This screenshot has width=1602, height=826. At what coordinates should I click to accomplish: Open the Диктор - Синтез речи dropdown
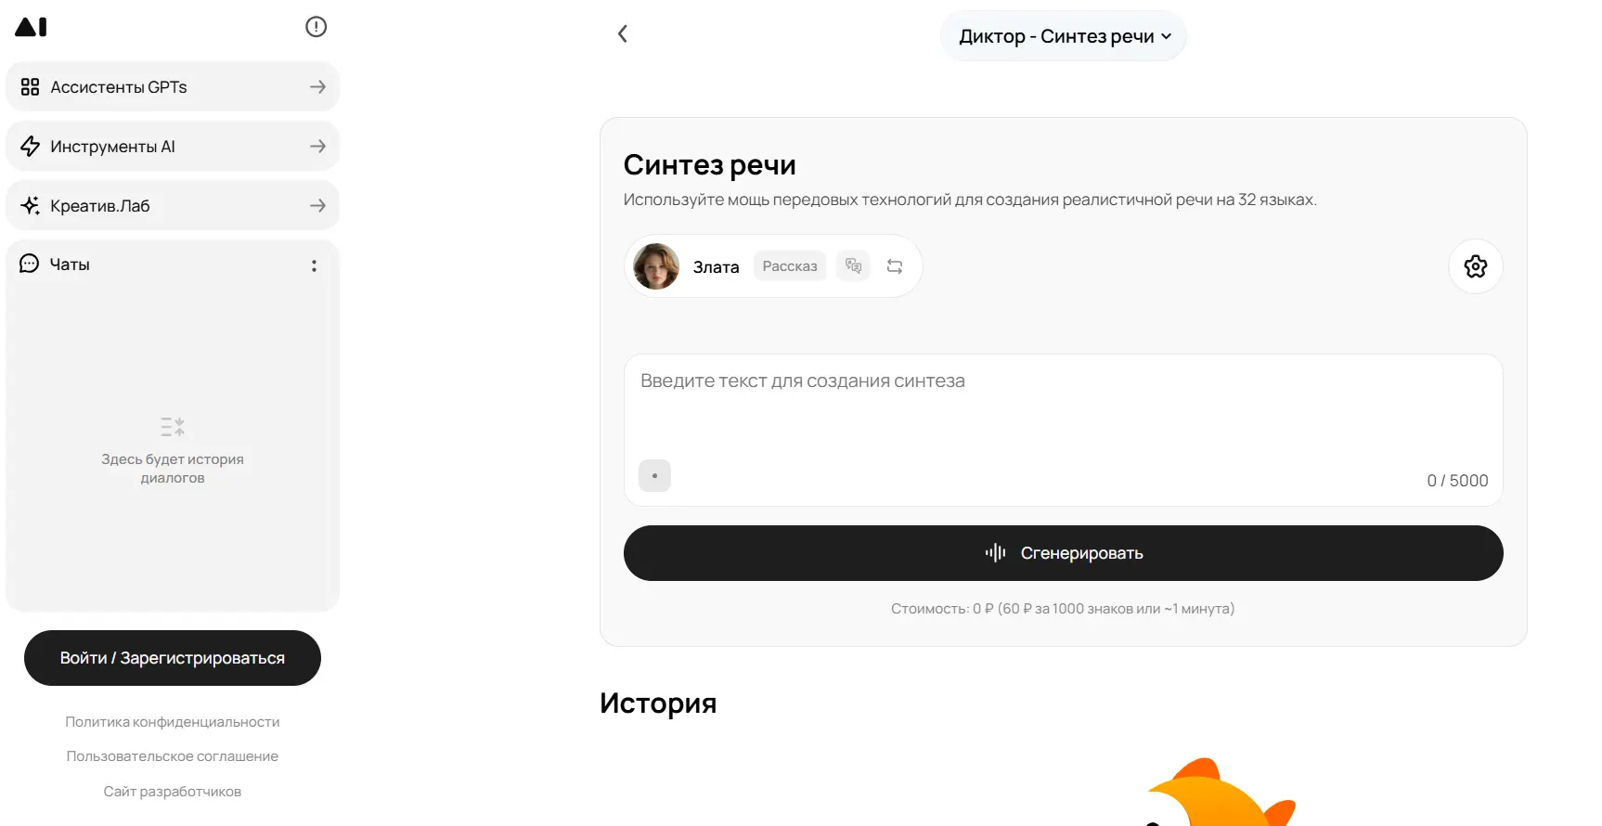coord(1064,36)
